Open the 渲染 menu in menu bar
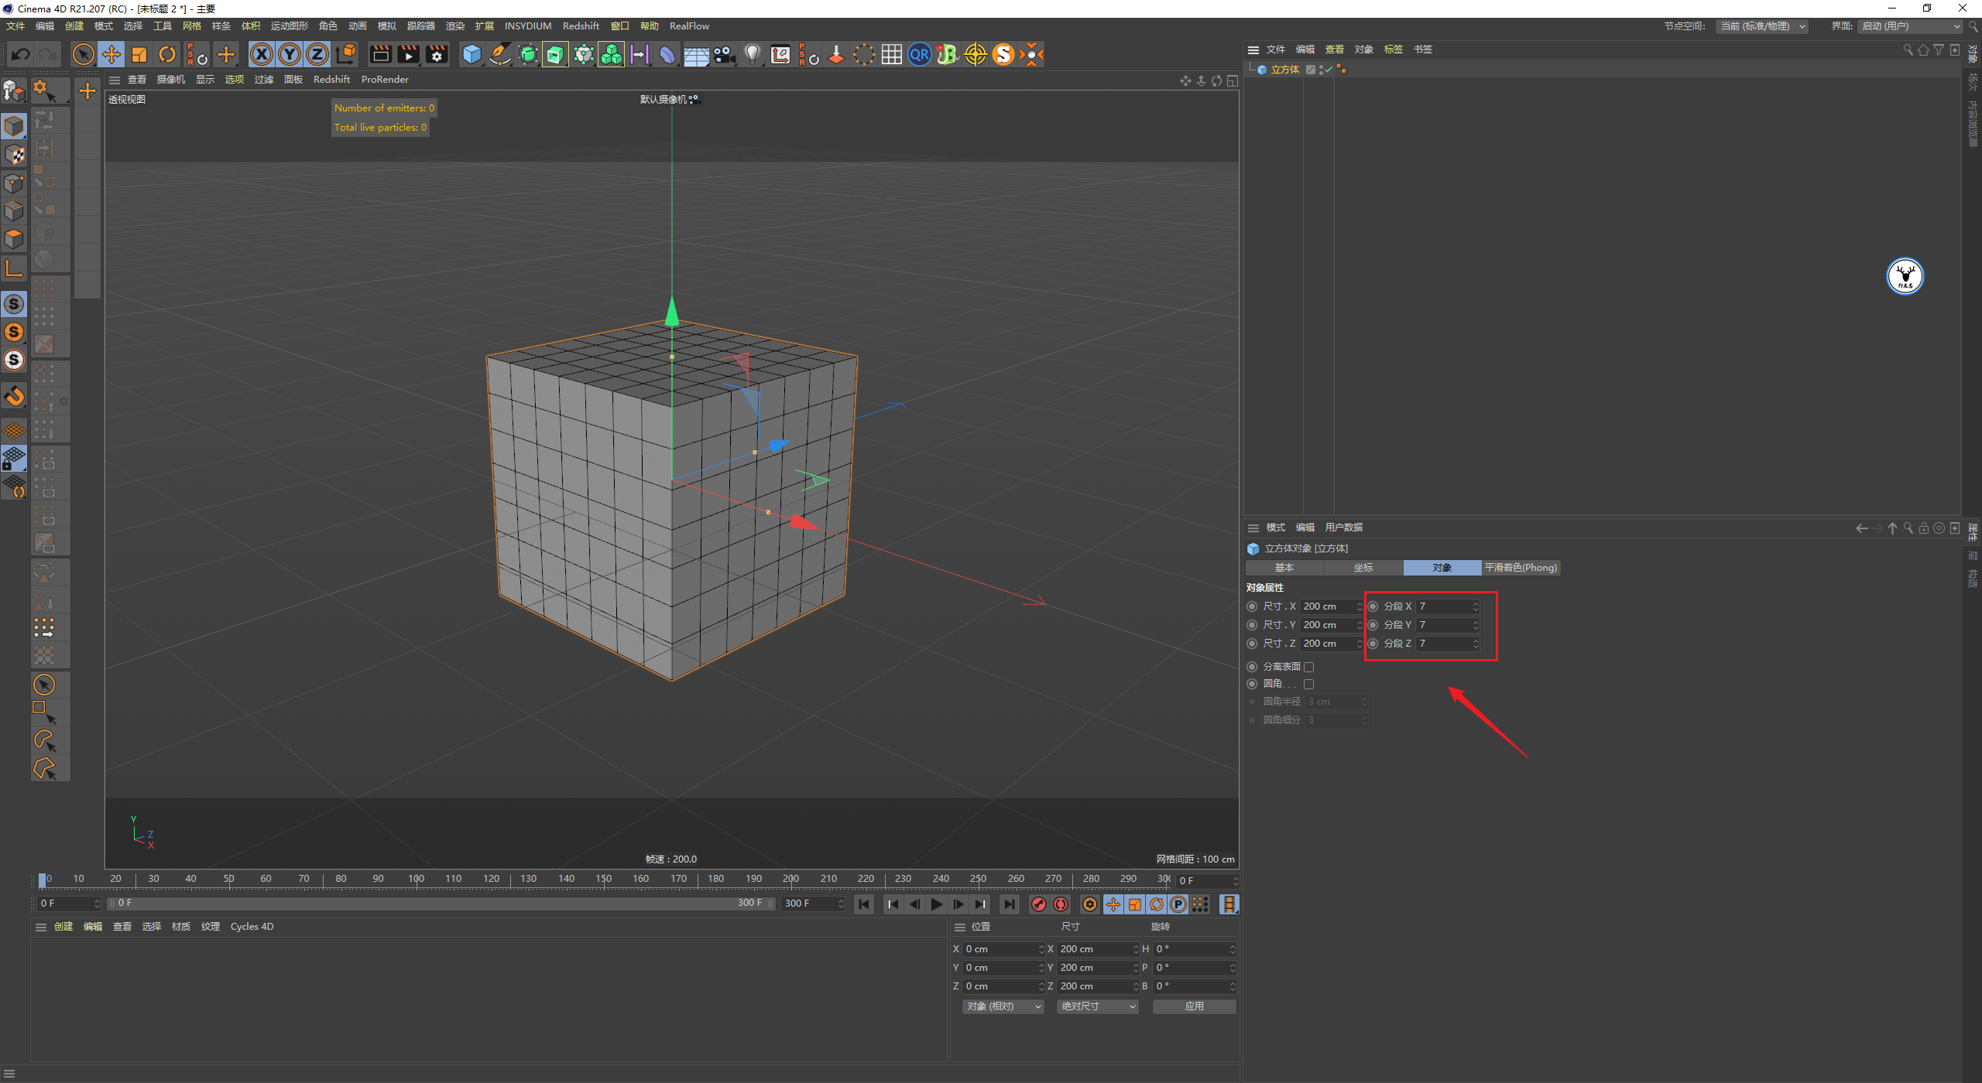Viewport: 1982px width, 1083px height. click(x=454, y=26)
